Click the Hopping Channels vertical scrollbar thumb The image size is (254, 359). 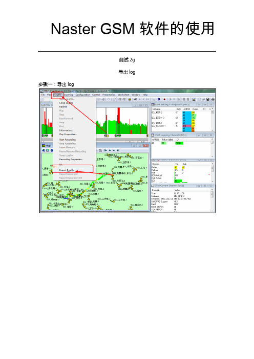[212, 142]
